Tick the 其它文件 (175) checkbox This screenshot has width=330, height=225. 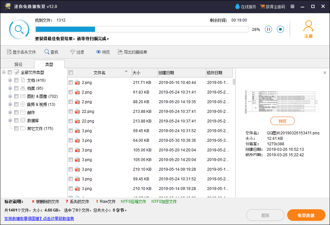pyautogui.click(x=16, y=128)
